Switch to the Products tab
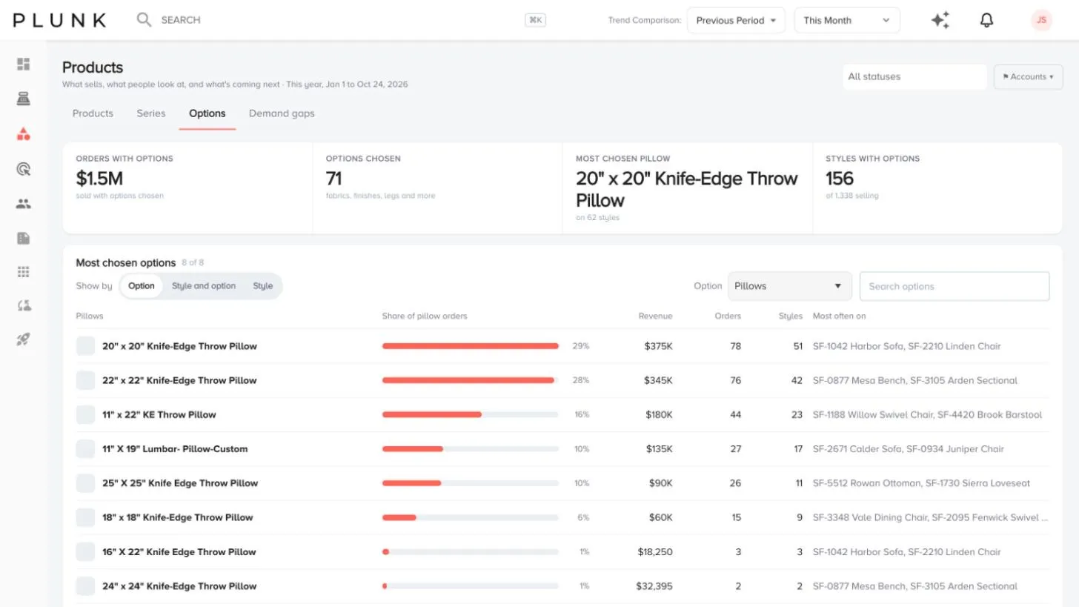The height and width of the screenshot is (607, 1079). point(93,113)
